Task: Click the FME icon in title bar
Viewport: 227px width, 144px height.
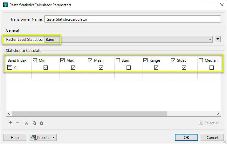Action: (5, 5)
